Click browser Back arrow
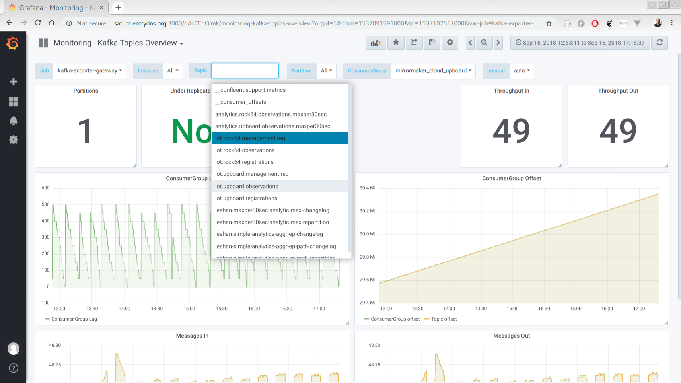Image resolution: width=681 pixels, height=383 pixels. tap(10, 23)
